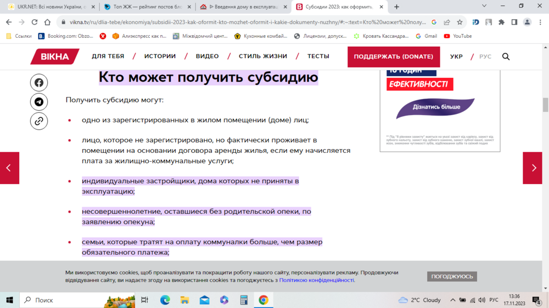Copy article link with chain icon
The width and height of the screenshot is (549, 308).
point(39,121)
